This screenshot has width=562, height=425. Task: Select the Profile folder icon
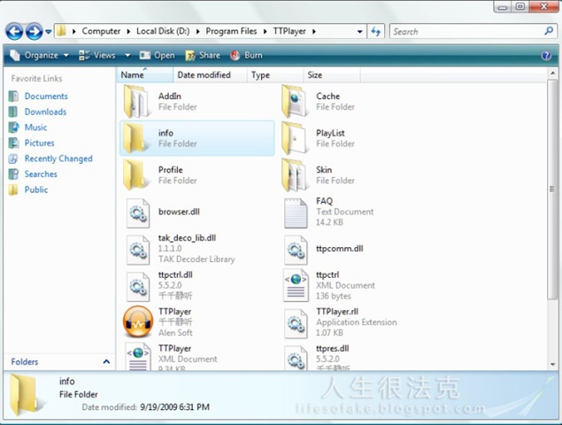click(x=136, y=175)
